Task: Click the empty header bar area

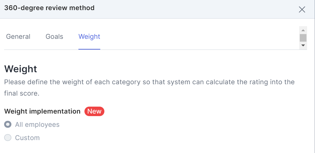Action: 190,9
